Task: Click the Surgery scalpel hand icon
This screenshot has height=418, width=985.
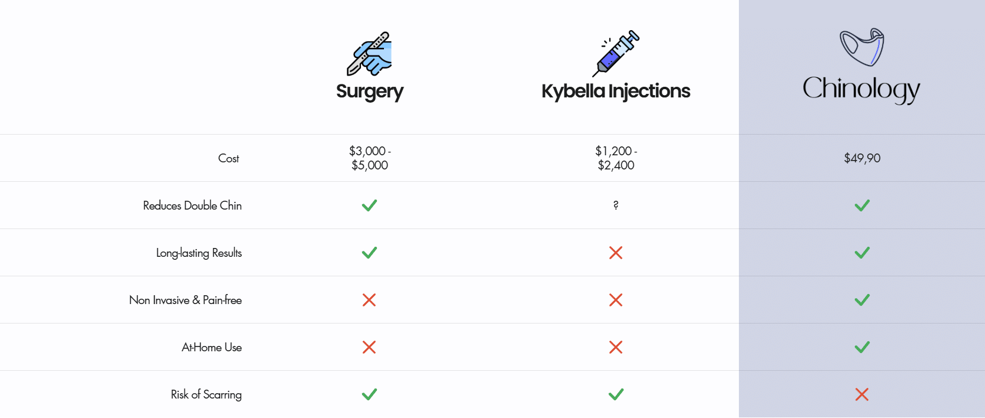Action: (369, 54)
